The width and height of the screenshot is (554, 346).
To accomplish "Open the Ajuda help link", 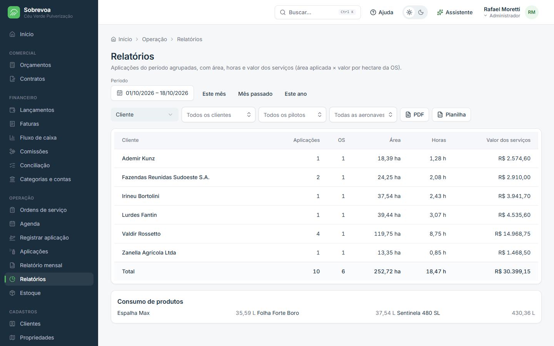I will pos(382,12).
